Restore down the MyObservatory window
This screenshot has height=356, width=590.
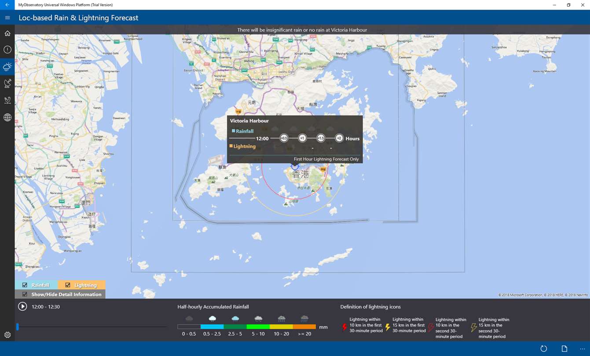568,5
